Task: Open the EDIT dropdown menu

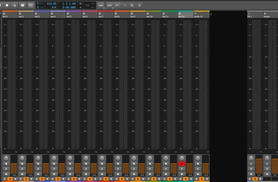Action: (110, 5)
